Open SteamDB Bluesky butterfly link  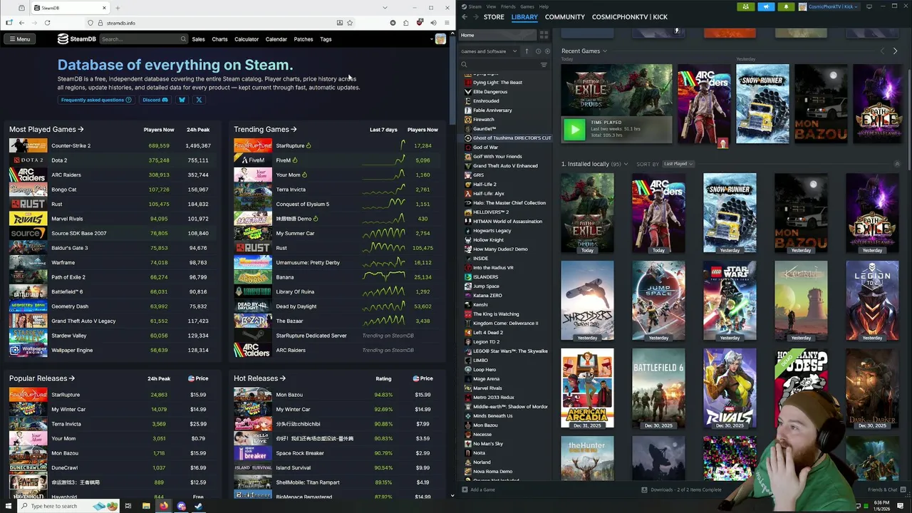point(182,100)
